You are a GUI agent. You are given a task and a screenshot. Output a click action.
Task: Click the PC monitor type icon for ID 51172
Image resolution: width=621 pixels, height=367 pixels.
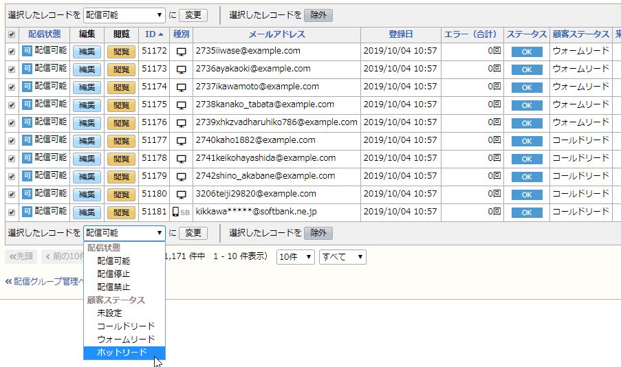coord(181,52)
